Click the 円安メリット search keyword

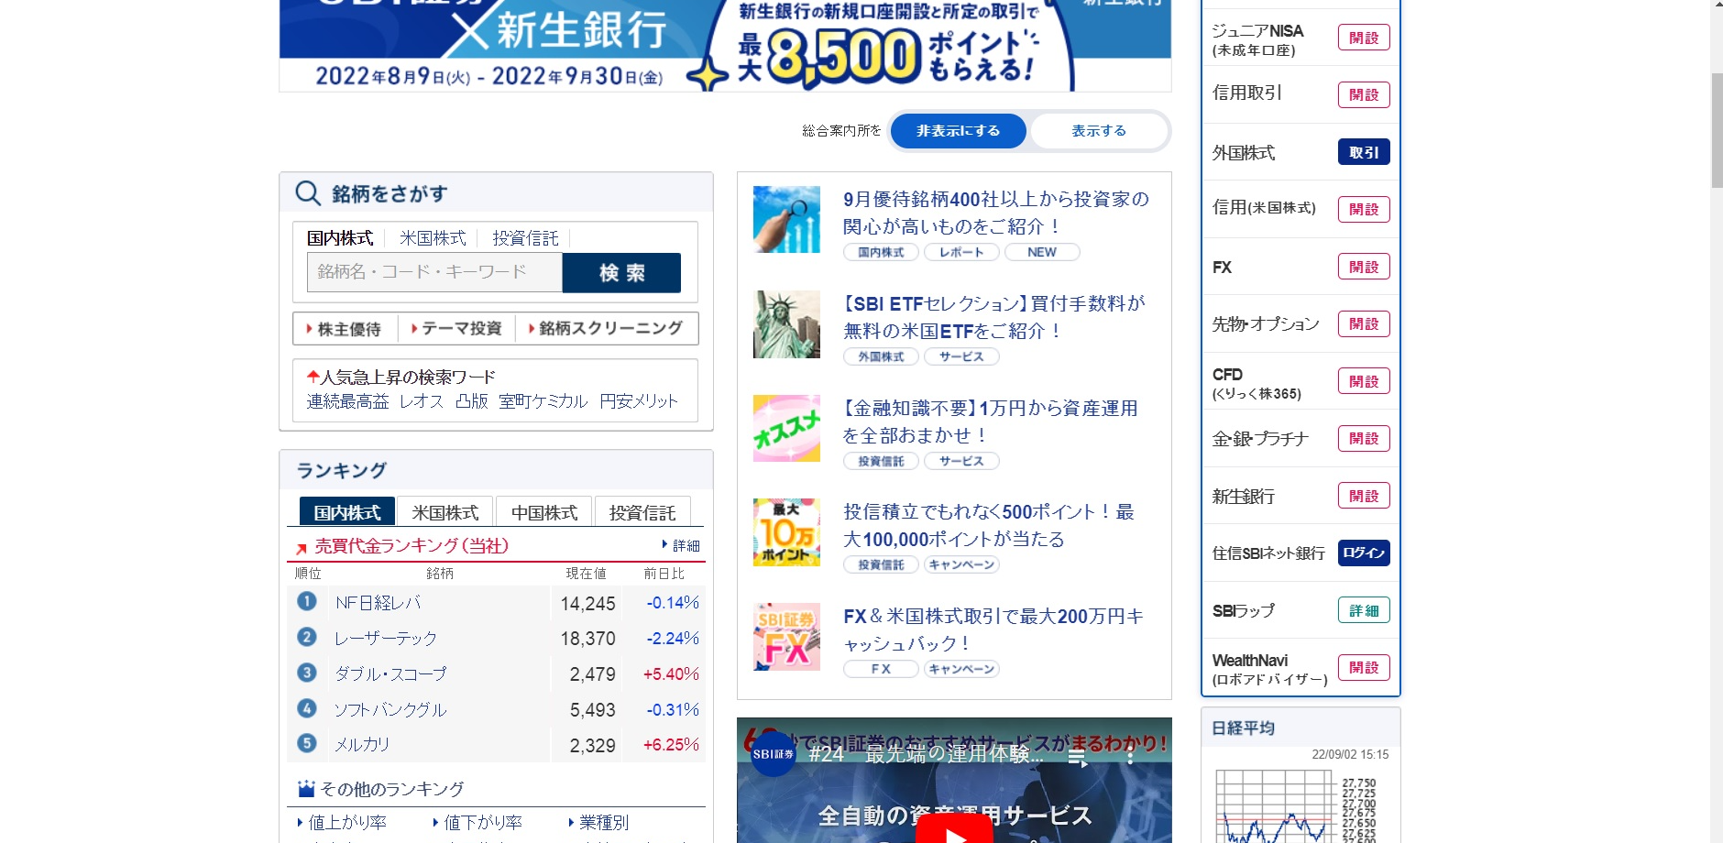[639, 401]
